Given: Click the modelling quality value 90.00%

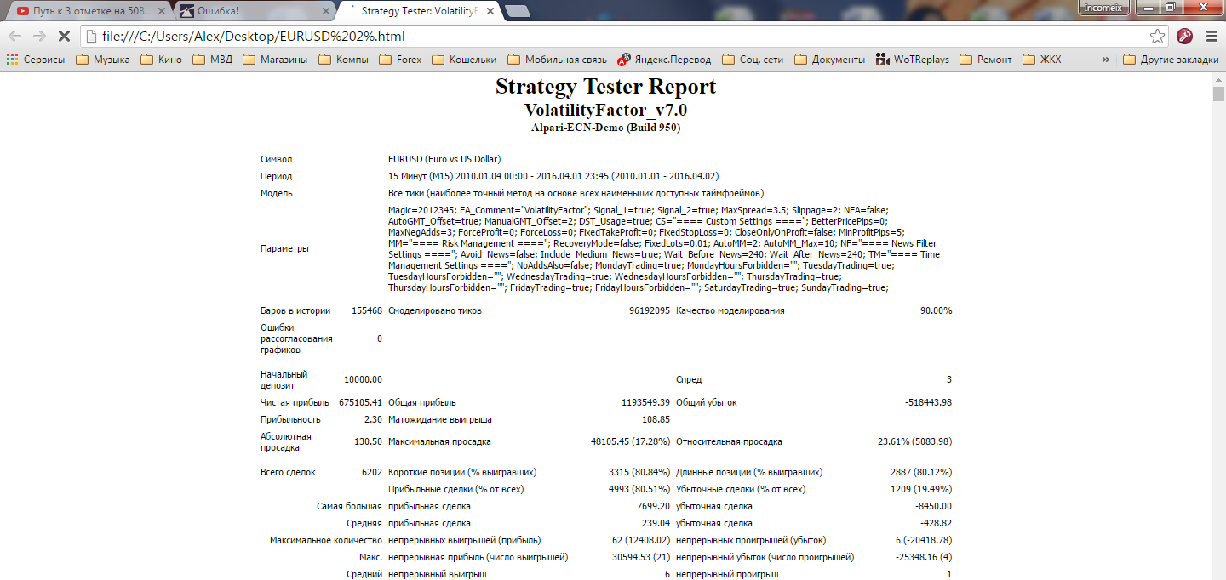Looking at the screenshot, I should (x=936, y=310).
